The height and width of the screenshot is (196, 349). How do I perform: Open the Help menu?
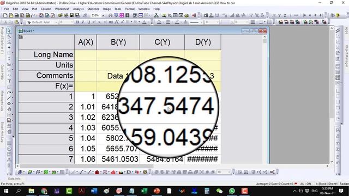157,9
